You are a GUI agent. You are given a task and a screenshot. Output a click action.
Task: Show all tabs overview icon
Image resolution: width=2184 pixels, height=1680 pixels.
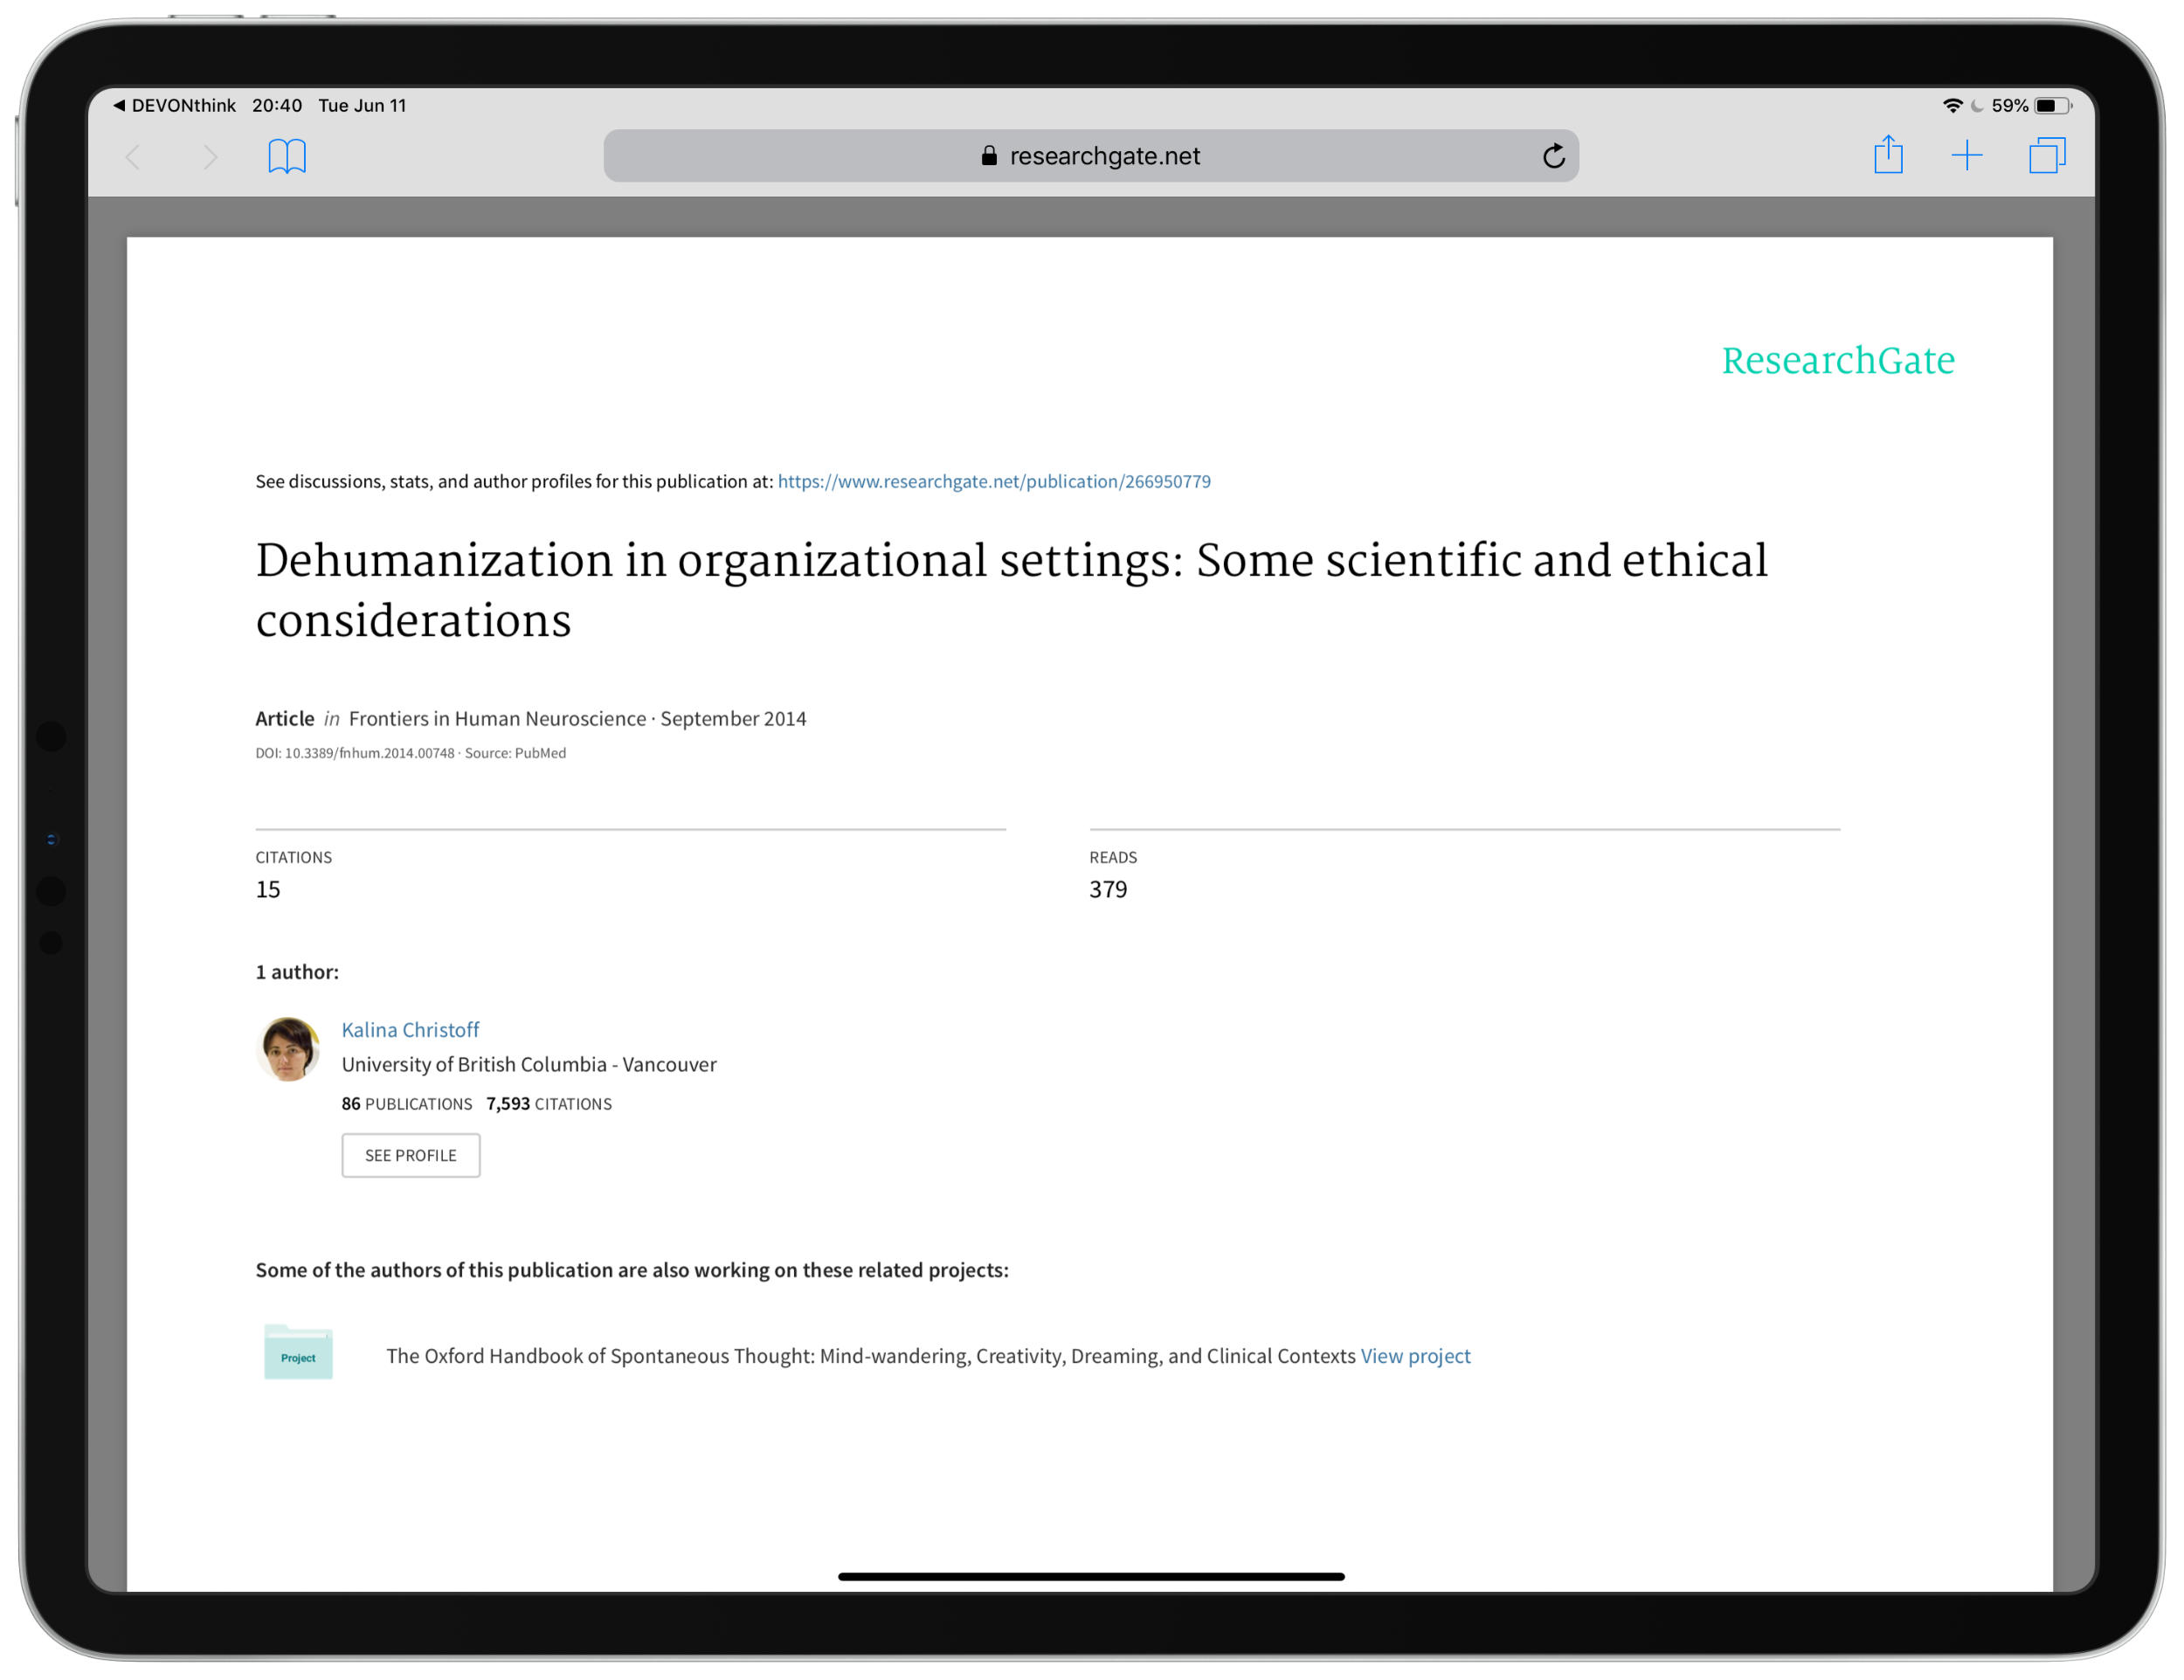tap(2046, 155)
